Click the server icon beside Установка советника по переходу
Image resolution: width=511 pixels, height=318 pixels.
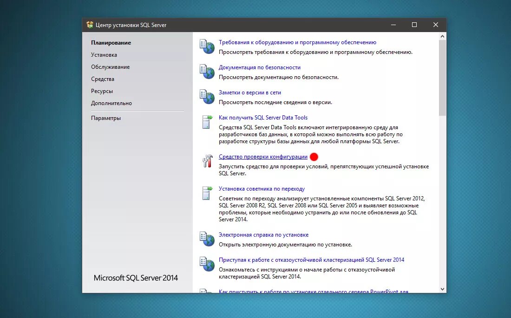click(x=207, y=193)
